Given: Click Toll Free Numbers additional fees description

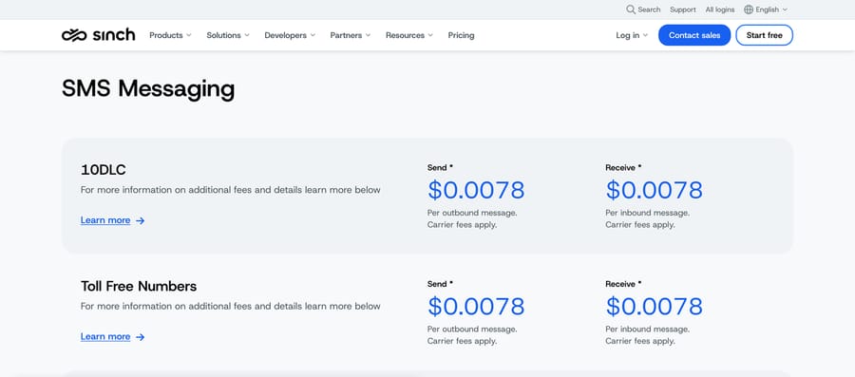Looking at the screenshot, I should point(231,306).
